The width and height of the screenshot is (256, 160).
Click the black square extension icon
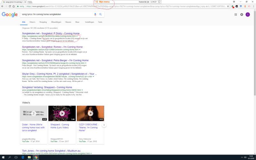pos(236,6)
